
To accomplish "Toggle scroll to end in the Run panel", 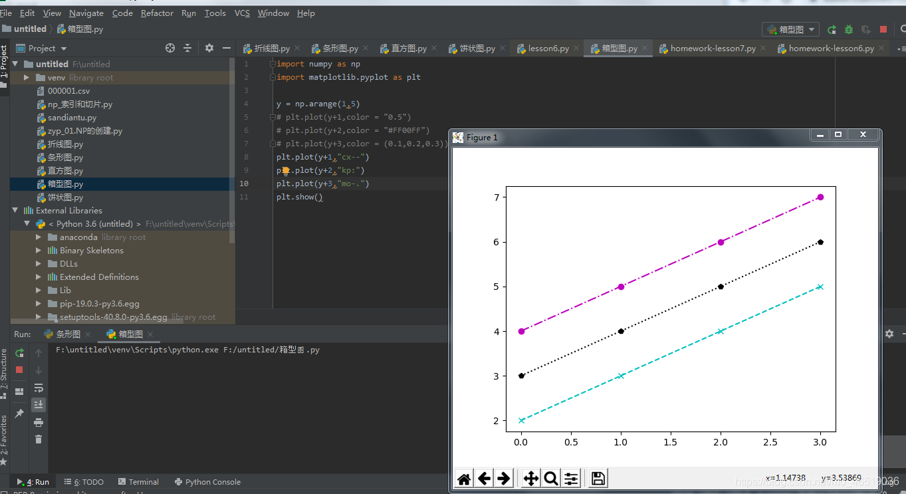I will pos(39,404).
